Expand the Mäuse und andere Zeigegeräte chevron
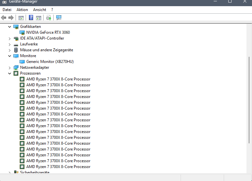This screenshot has width=252, height=181. 10,50
